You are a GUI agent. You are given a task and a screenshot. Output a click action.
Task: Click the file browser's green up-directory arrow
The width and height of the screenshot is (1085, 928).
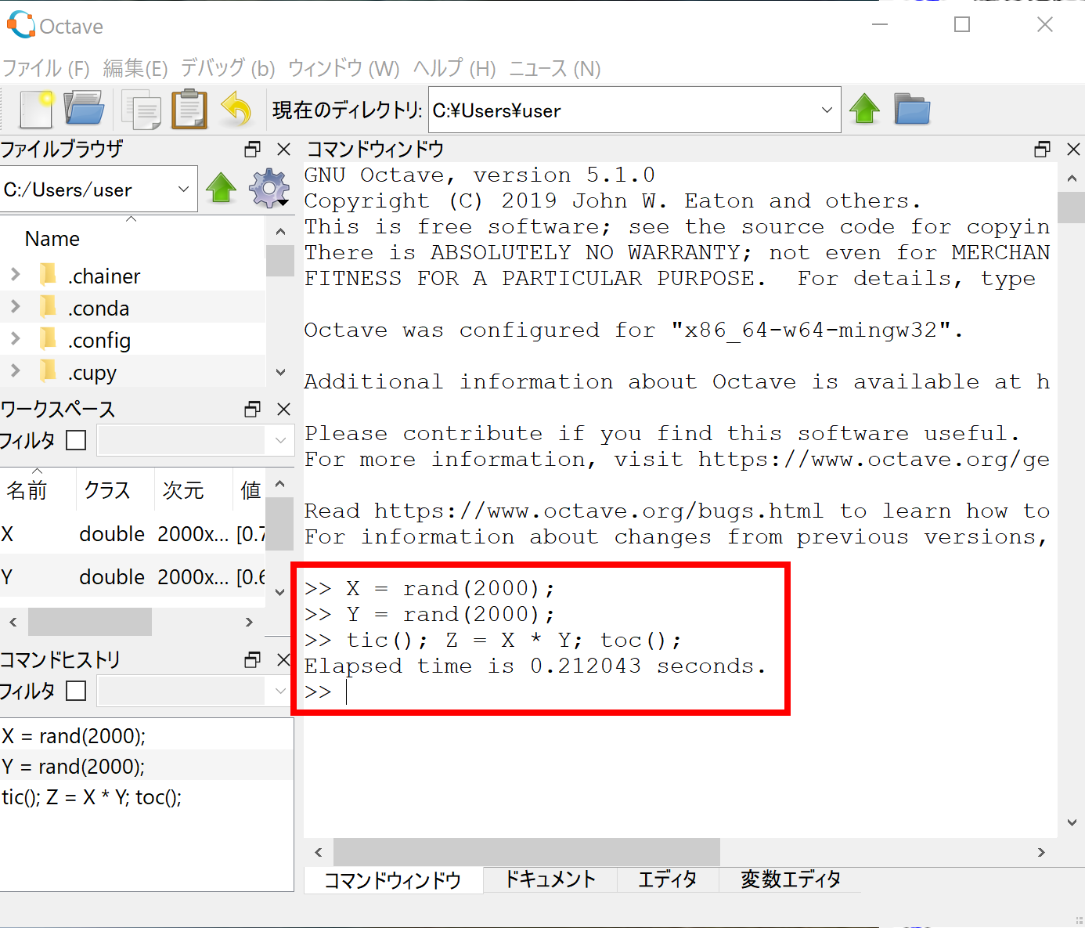(x=222, y=188)
